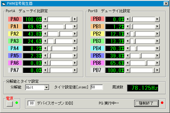The image size is (170, 113).
Task: Close the PWM信号発生器 window
Action: pos(166,4)
